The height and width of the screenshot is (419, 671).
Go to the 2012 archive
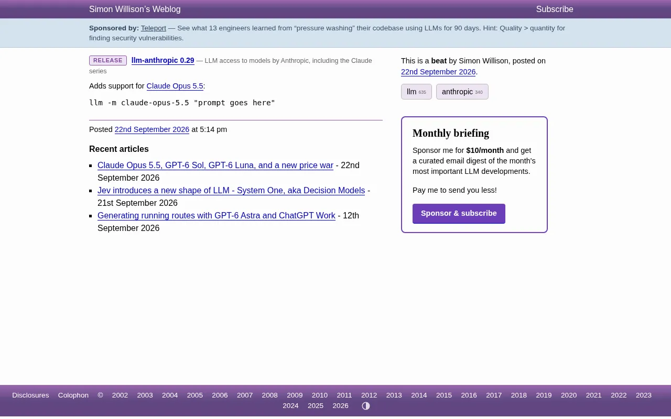tap(369, 395)
